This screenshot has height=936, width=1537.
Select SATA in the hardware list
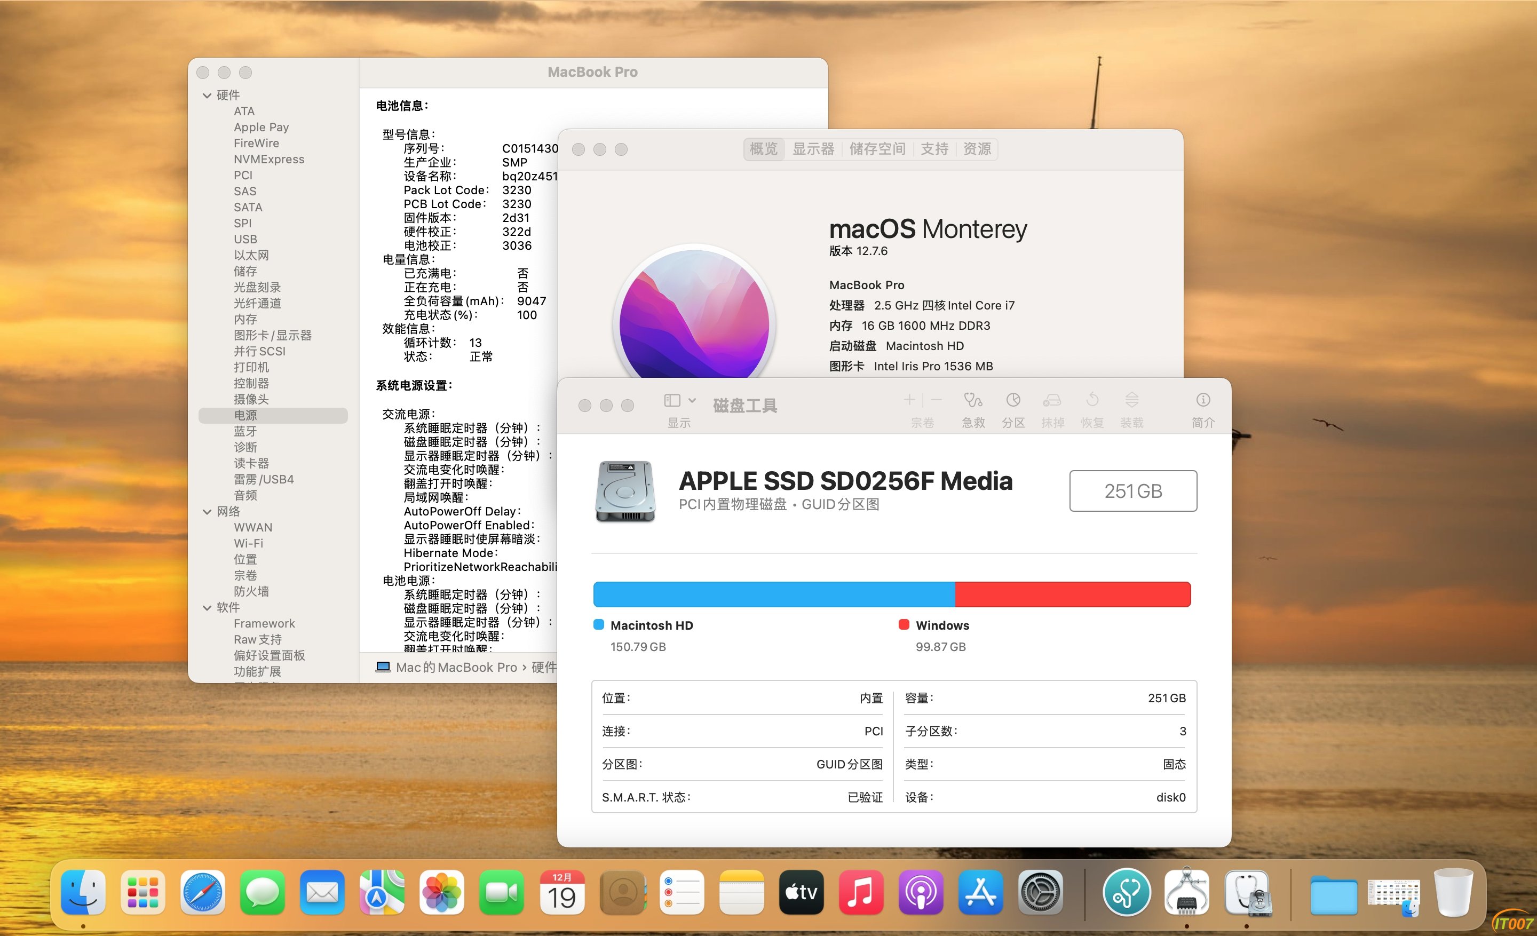[x=248, y=207]
